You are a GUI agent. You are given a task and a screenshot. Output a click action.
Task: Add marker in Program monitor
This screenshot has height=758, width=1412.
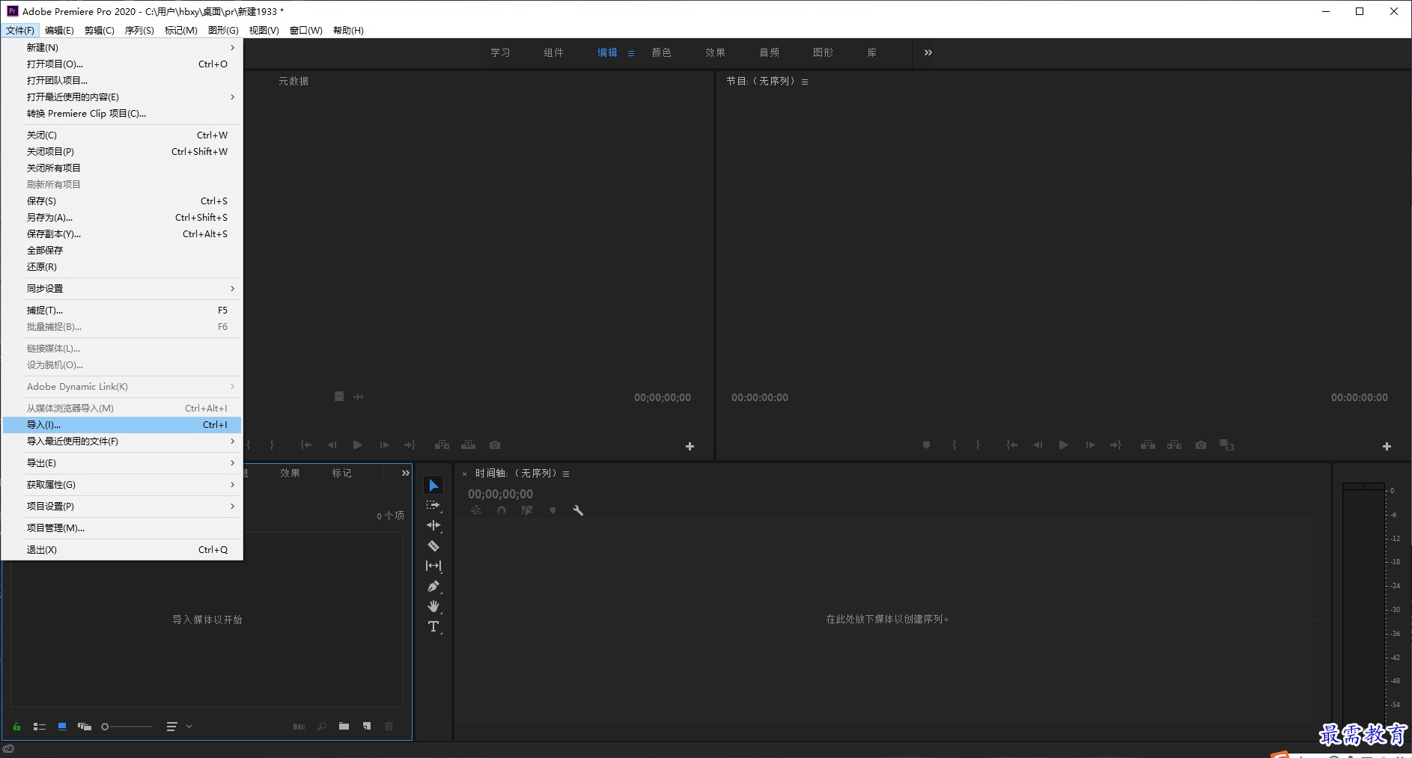(x=927, y=445)
